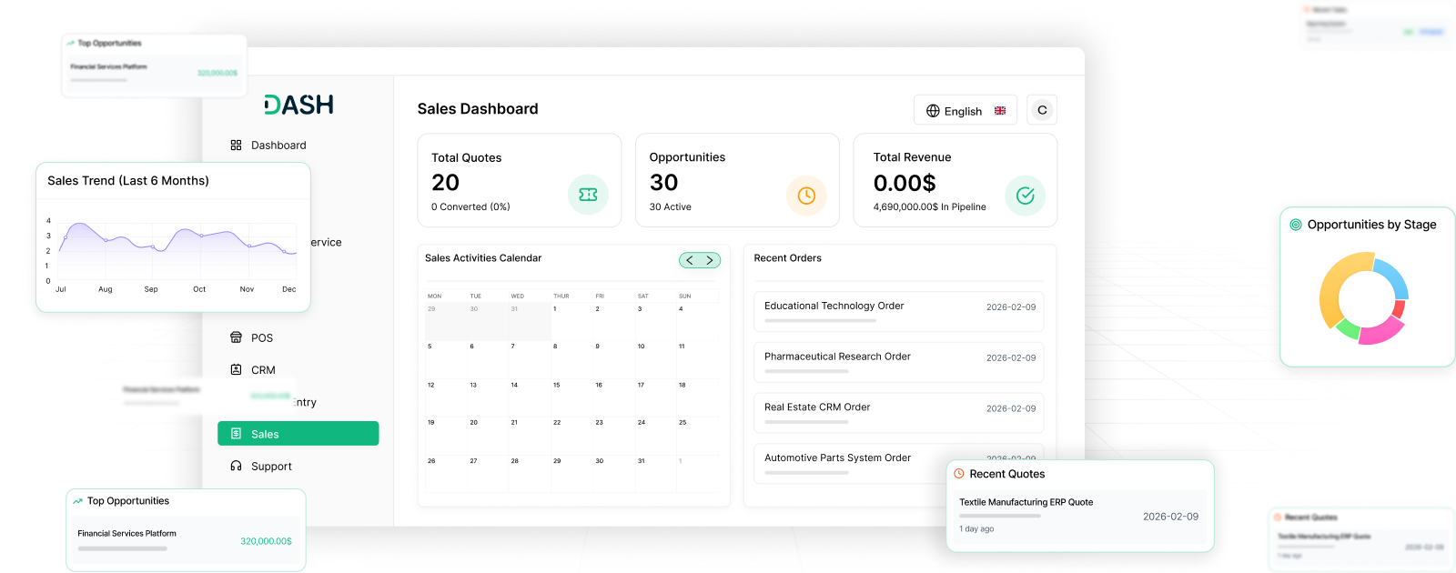Click the Total Quotes card
This screenshot has width=1456, height=573.
[520, 181]
